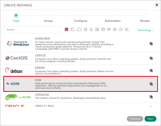This screenshot has width=161, height=126.
Task: Filter by the speech bubble messaging icon
Action: pyautogui.click(x=121, y=30)
